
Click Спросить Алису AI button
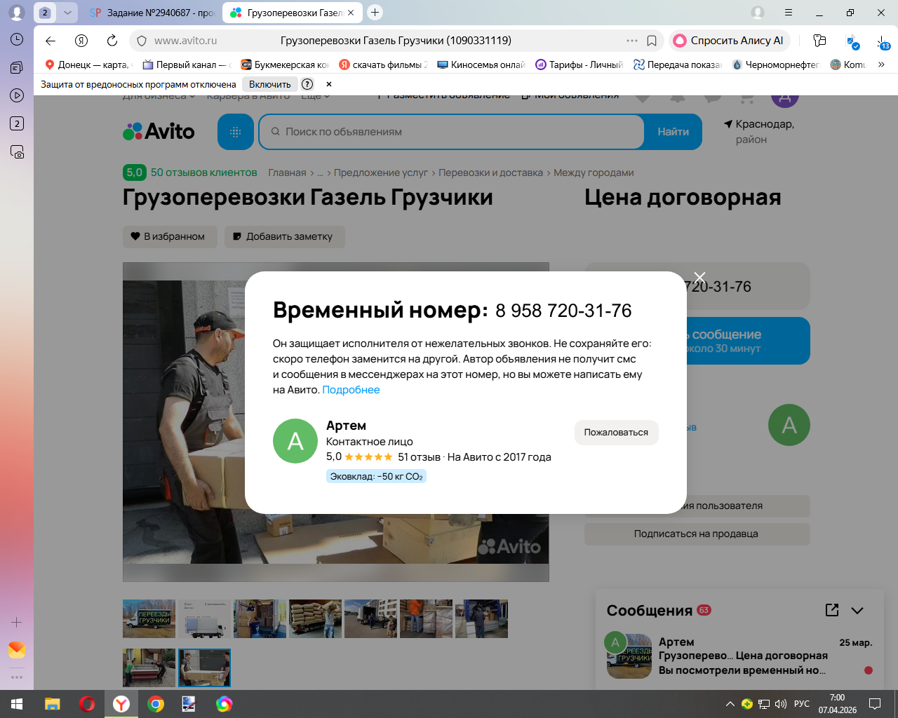click(730, 41)
